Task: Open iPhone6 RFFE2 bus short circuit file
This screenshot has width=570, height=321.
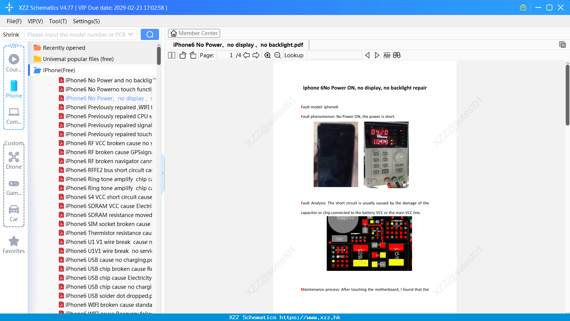Action: (105, 170)
